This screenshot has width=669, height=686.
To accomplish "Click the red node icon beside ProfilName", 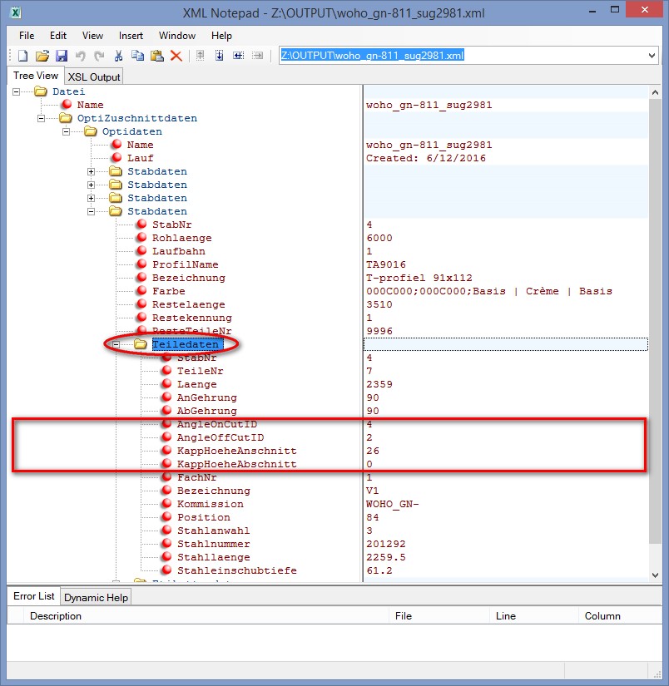I will point(141,264).
